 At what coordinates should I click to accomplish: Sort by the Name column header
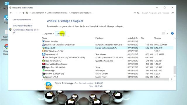pyautogui.click(x=45, y=38)
